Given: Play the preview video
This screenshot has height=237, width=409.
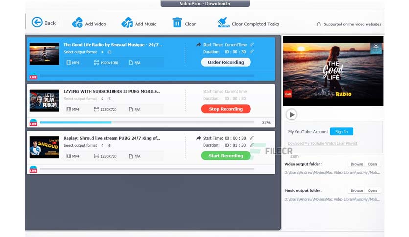Looking at the screenshot, I should point(292,115).
